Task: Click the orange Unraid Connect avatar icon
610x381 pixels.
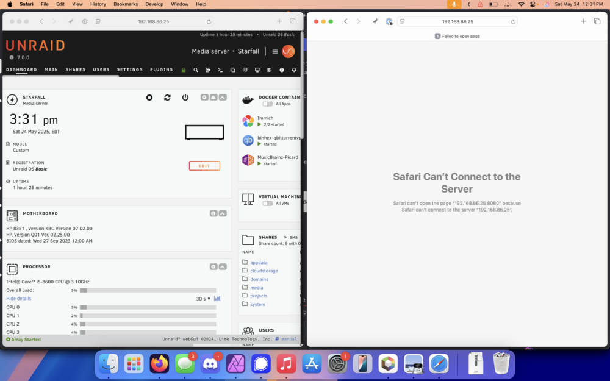Action: (289, 51)
